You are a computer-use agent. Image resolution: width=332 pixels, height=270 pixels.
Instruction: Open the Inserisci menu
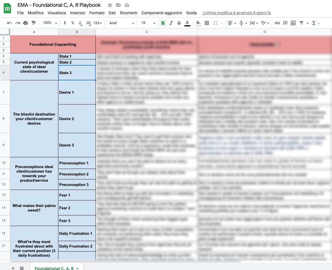[78, 13]
